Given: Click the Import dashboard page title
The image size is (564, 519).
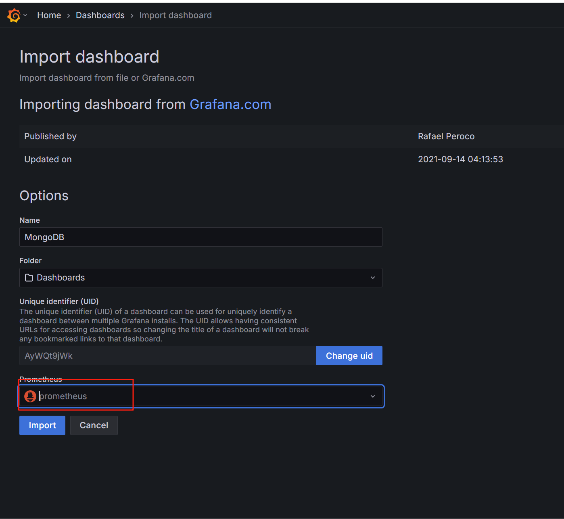Looking at the screenshot, I should pos(89,57).
